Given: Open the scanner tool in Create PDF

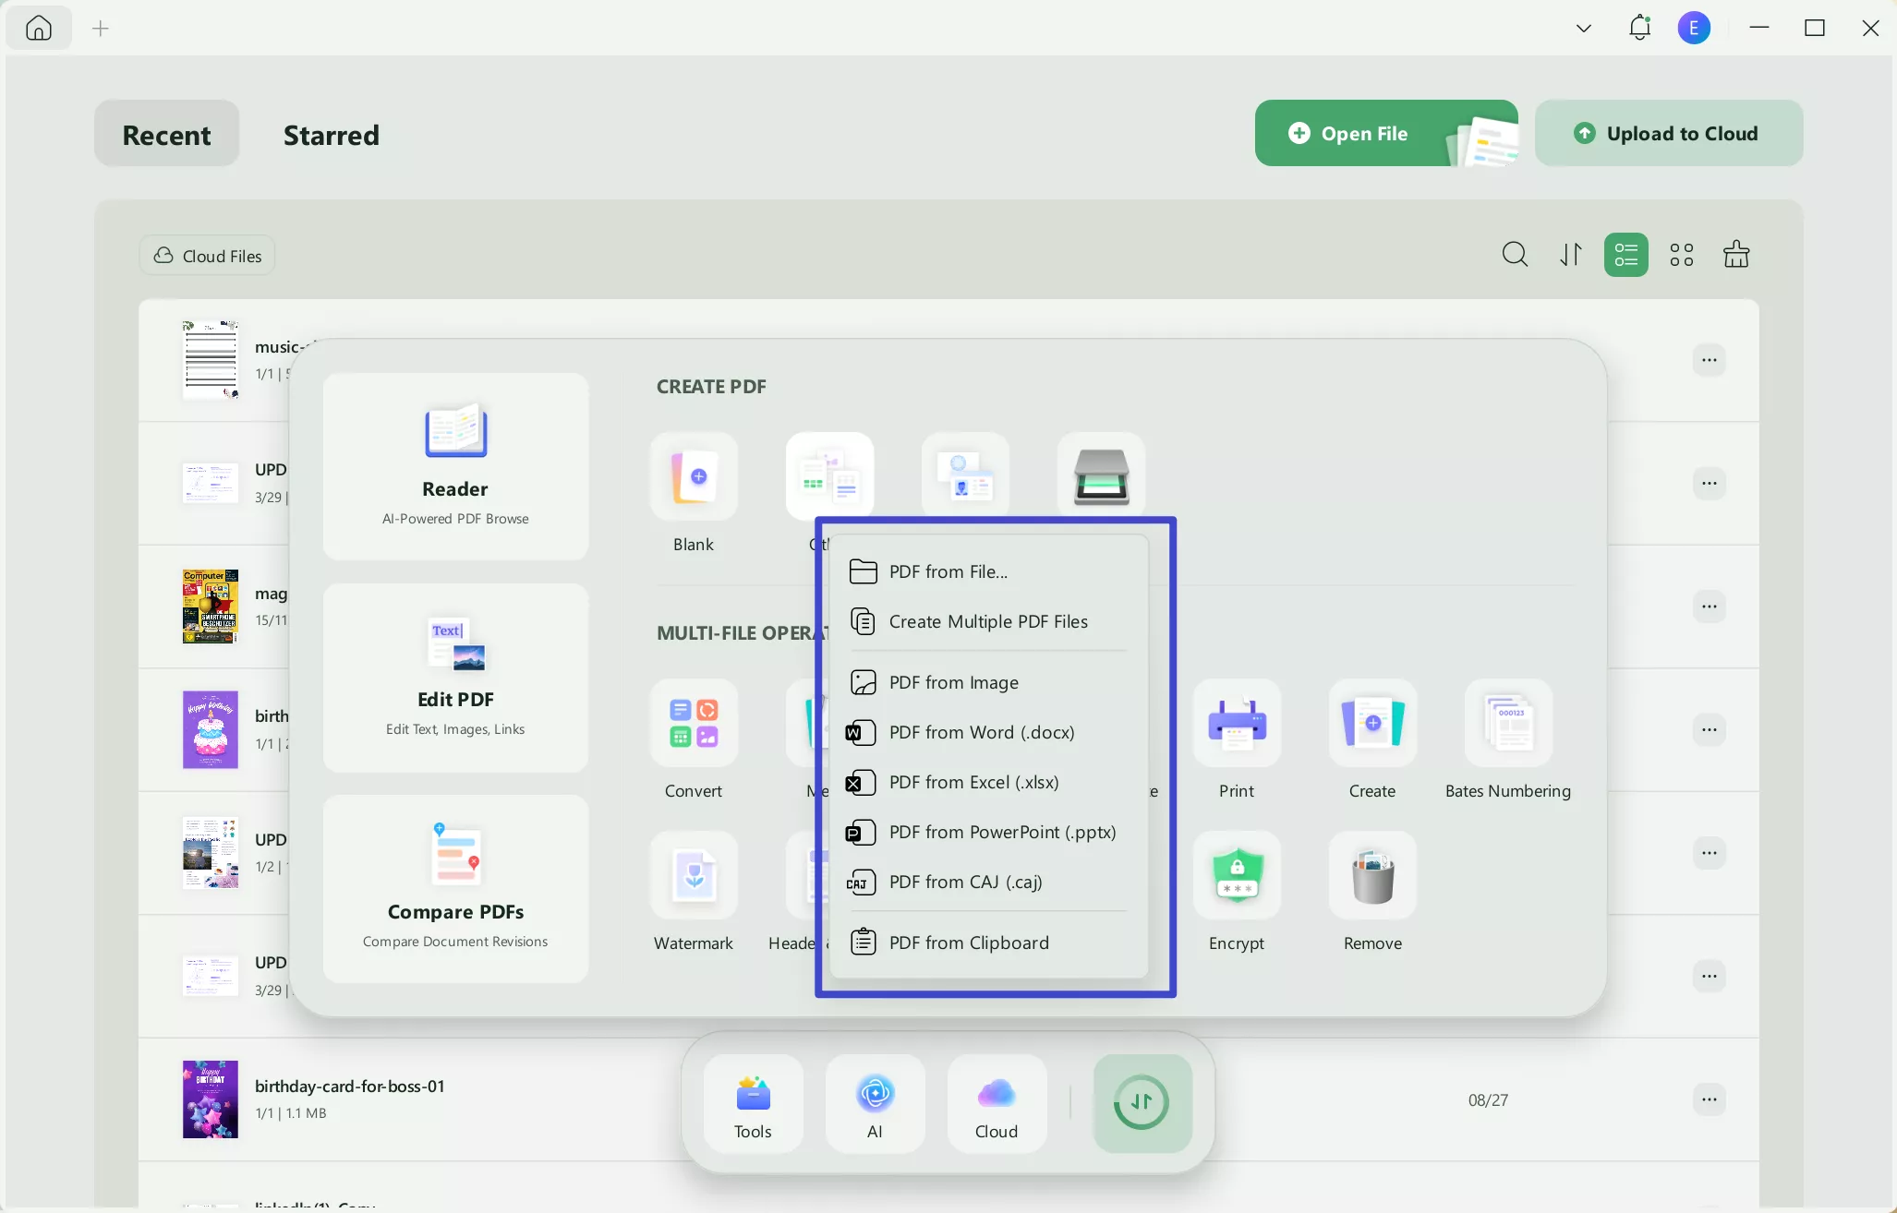Looking at the screenshot, I should [1102, 475].
